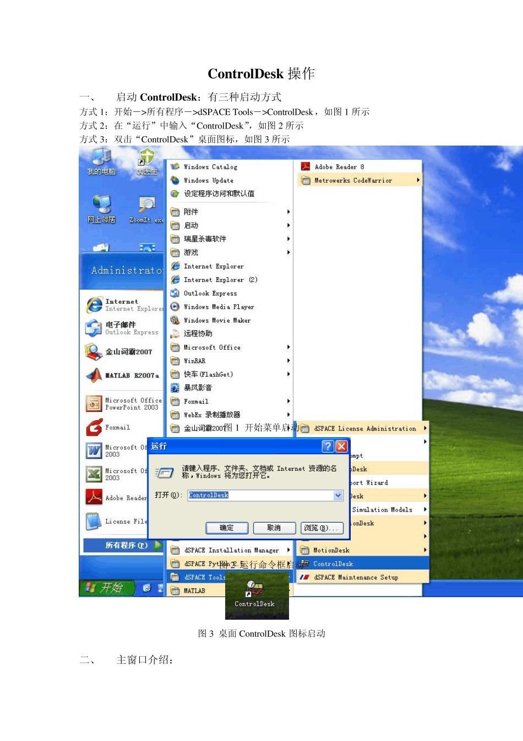Click the Run dialog help question button
Viewport: 523px width, 741px height.
tap(328, 446)
